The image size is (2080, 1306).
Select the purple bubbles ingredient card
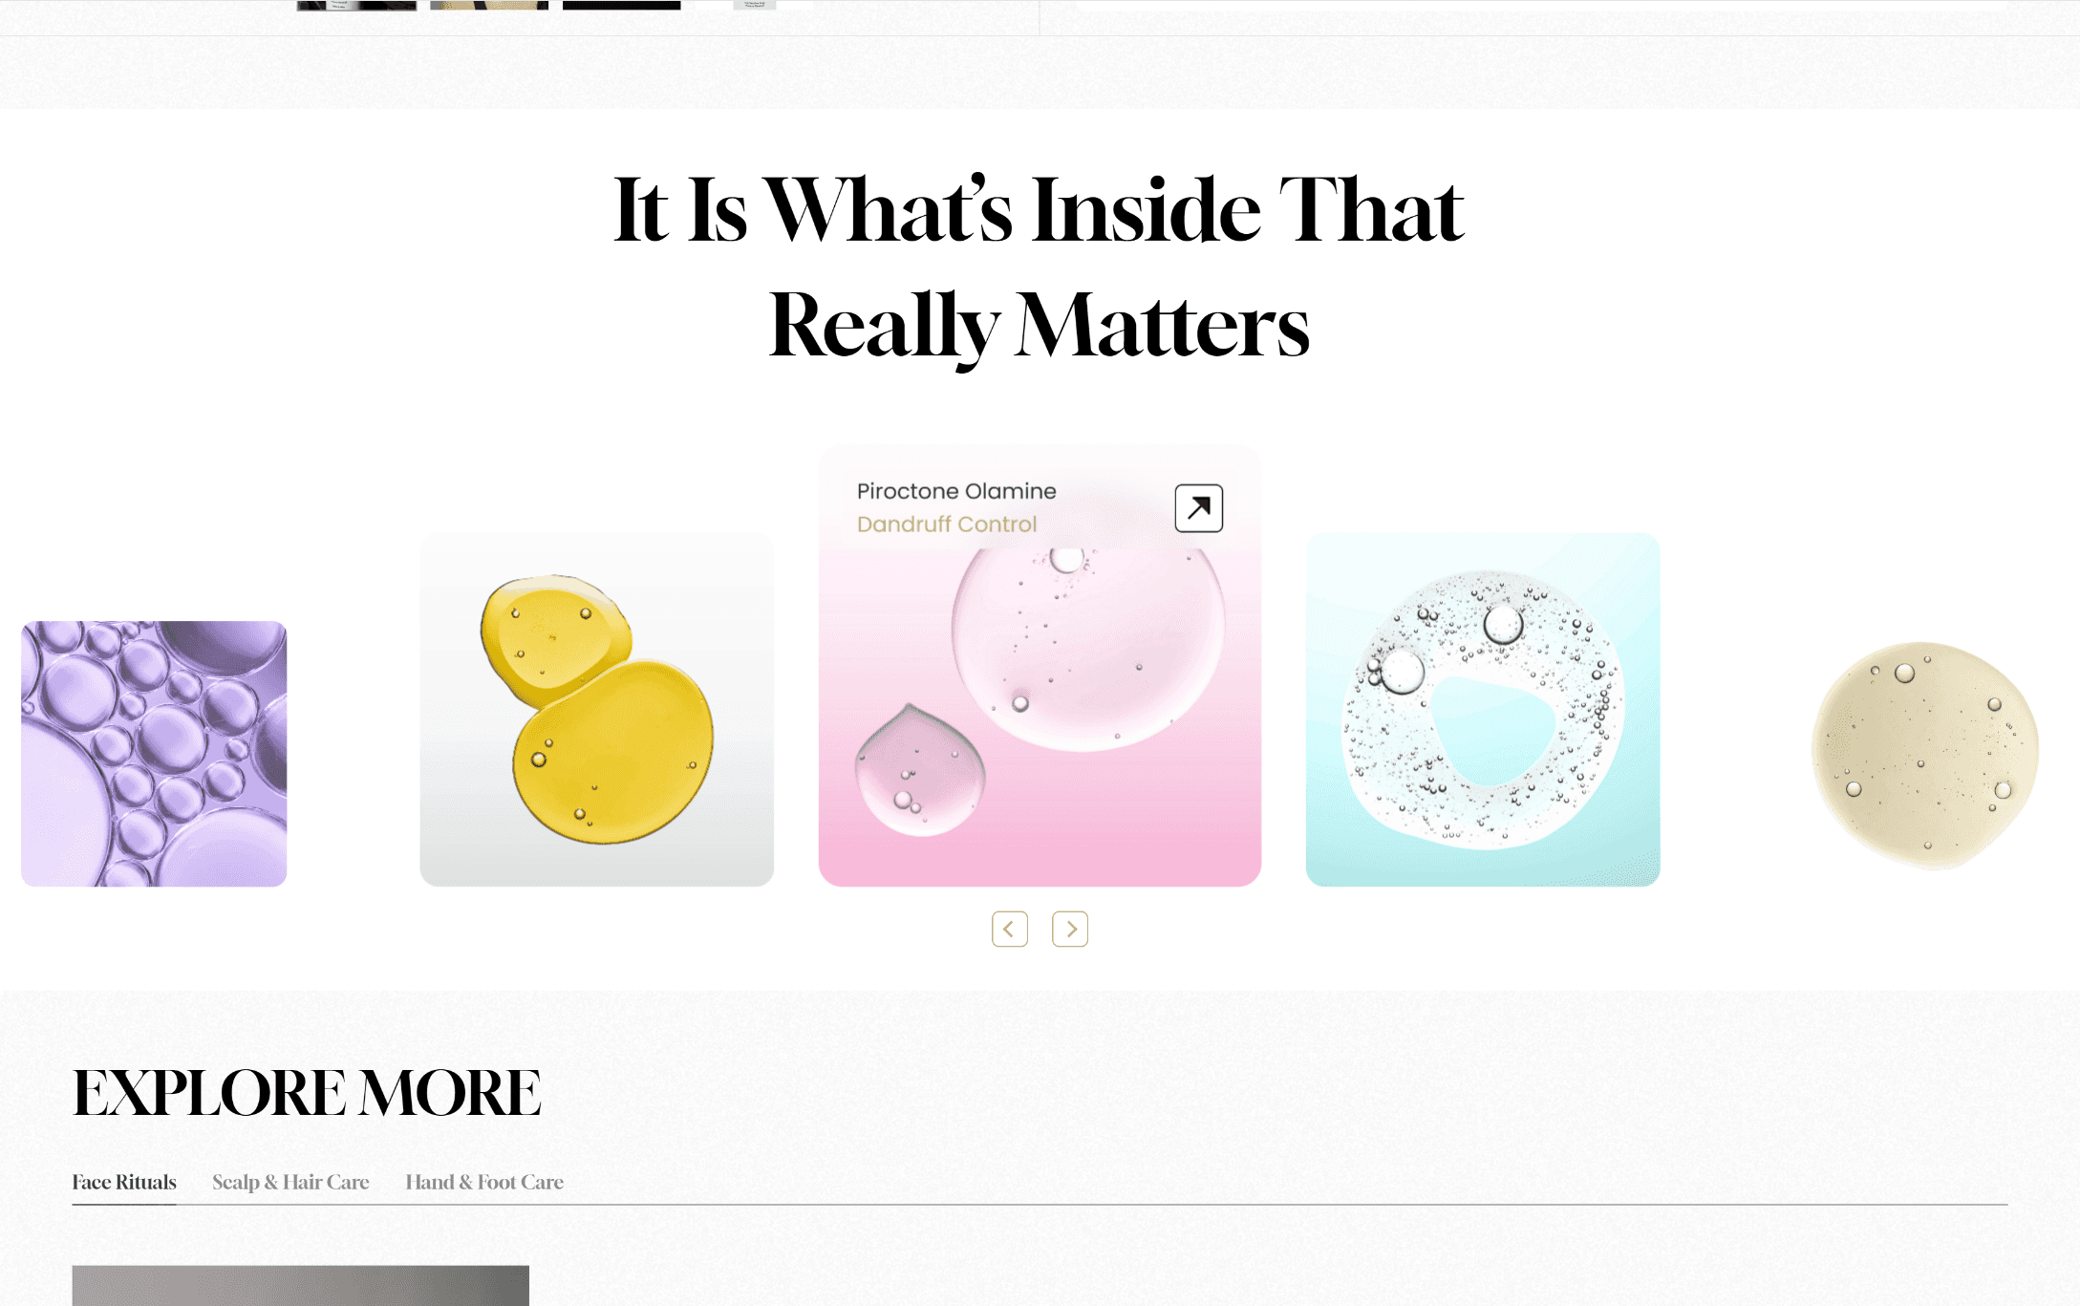tap(154, 754)
